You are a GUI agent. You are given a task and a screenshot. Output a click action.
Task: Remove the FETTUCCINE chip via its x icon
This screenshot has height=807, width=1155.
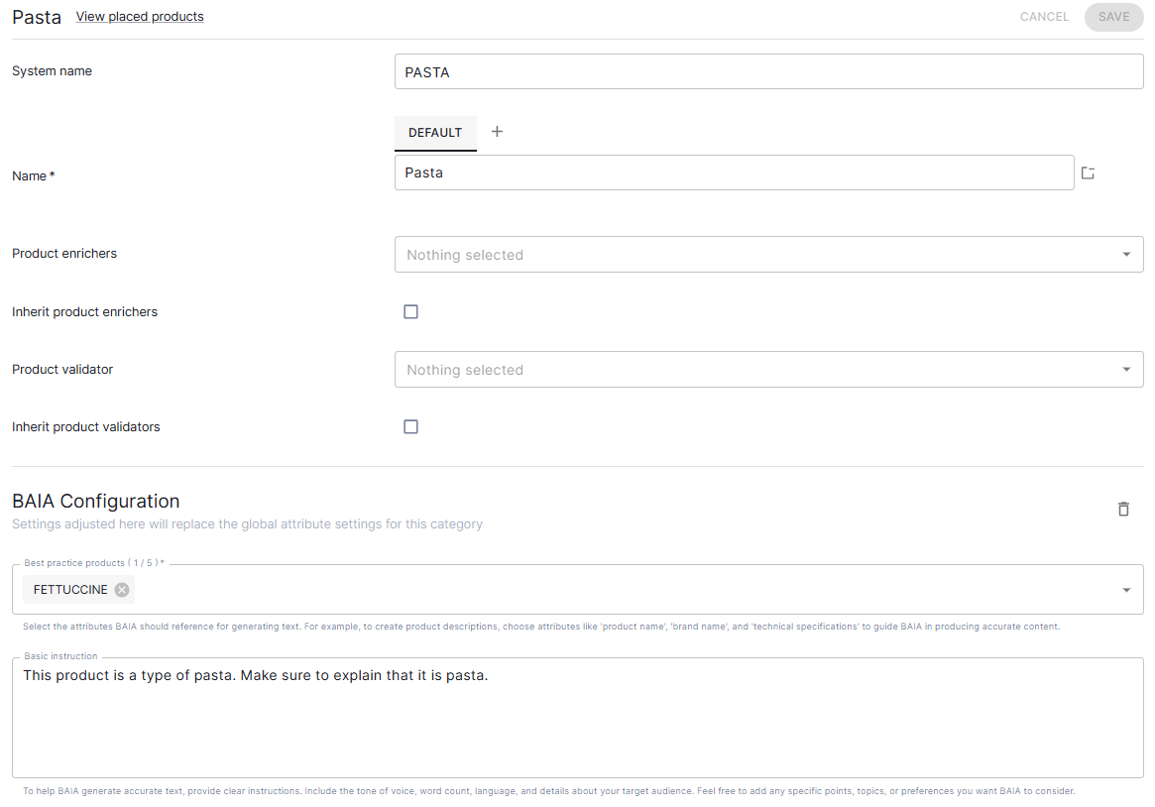(x=122, y=590)
